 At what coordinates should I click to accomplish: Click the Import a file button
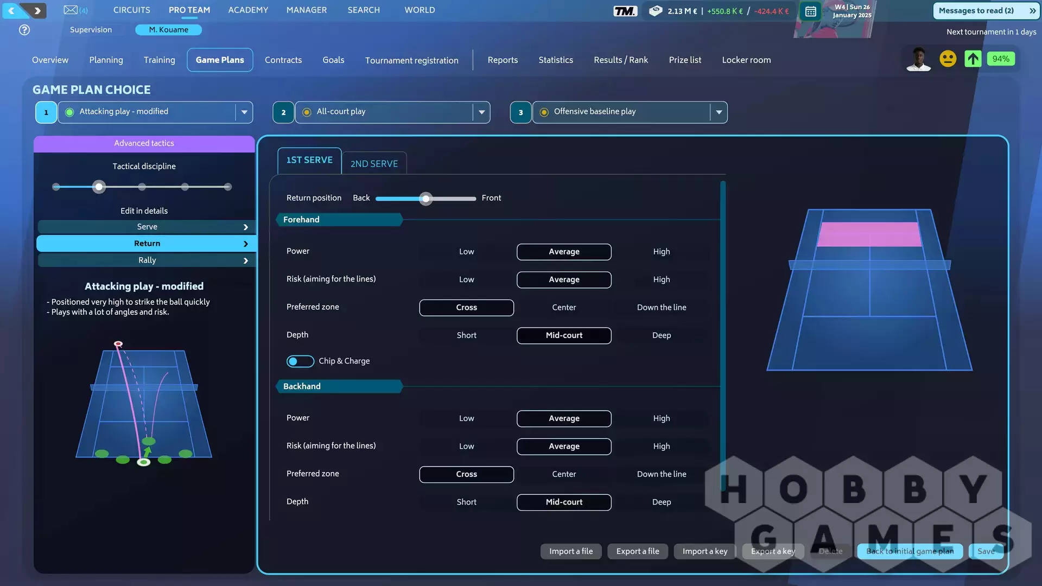570,551
